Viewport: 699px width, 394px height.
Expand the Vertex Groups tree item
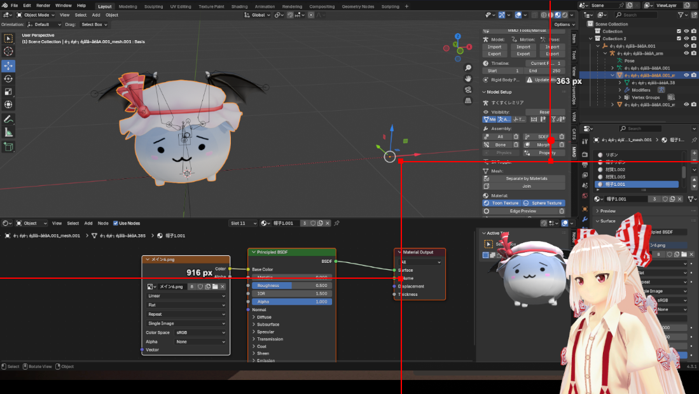[x=619, y=97]
